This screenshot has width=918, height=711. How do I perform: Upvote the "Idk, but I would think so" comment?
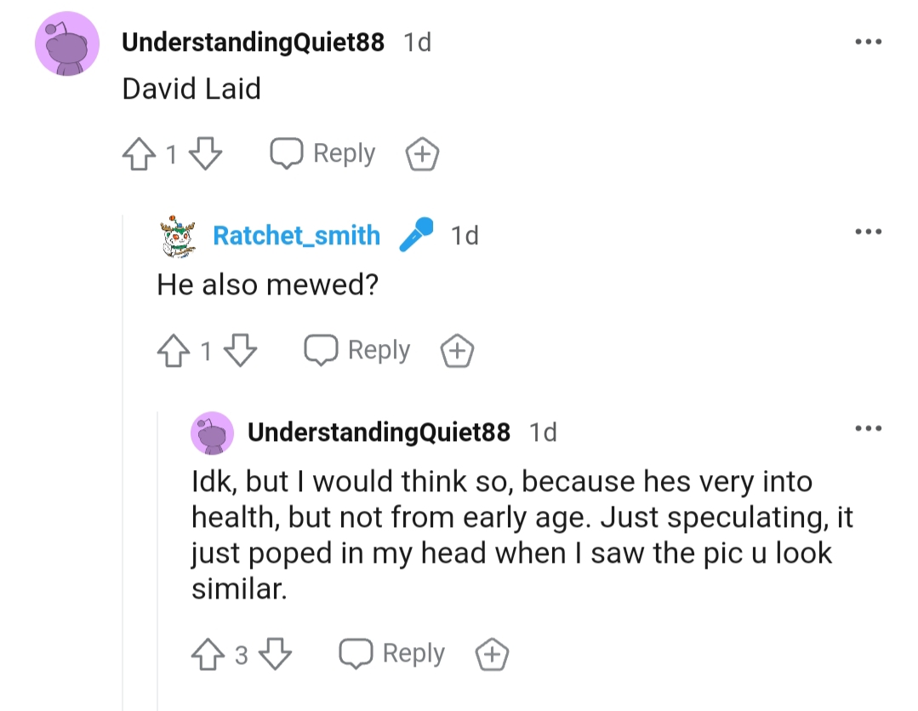(208, 654)
